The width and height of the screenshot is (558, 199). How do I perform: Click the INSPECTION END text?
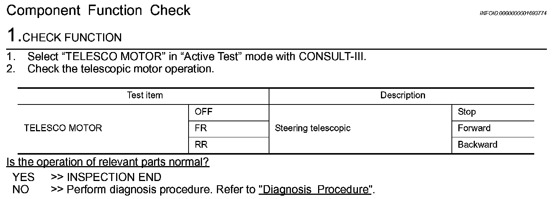pos(114,178)
